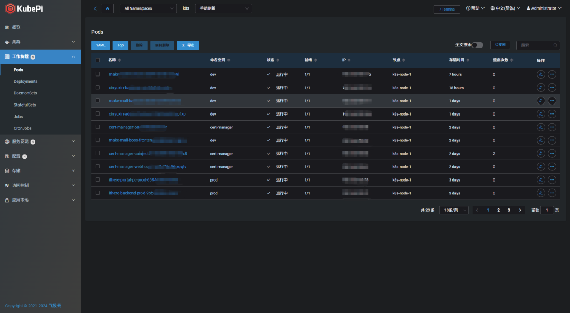Click the 访问控制 sidebar icon

[x=7, y=185]
